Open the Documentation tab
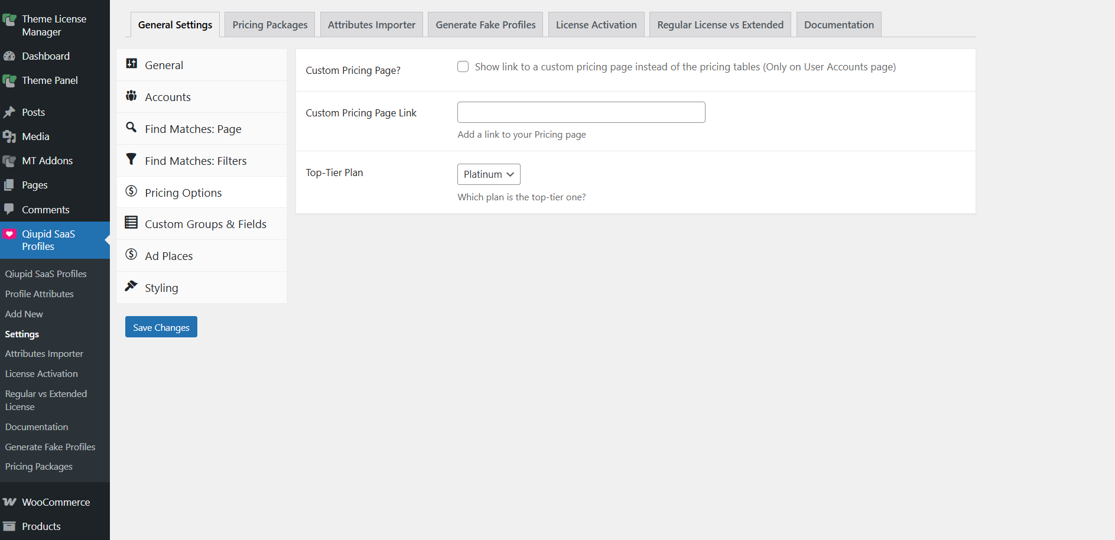The width and height of the screenshot is (1115, 540). click(838, 24)
